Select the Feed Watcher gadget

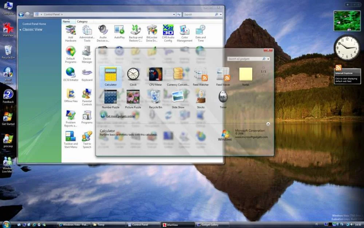[x=201, y=74]
